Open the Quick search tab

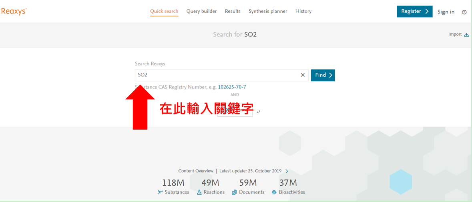164,12
